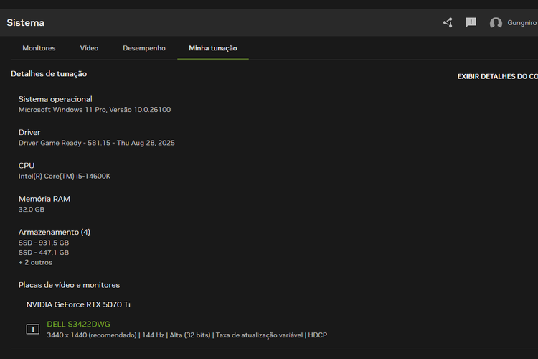Expand the '+ 2 outros' storage list
Image resolution: width=538 pixels, height=359 pixels.
tap(35, 262)
